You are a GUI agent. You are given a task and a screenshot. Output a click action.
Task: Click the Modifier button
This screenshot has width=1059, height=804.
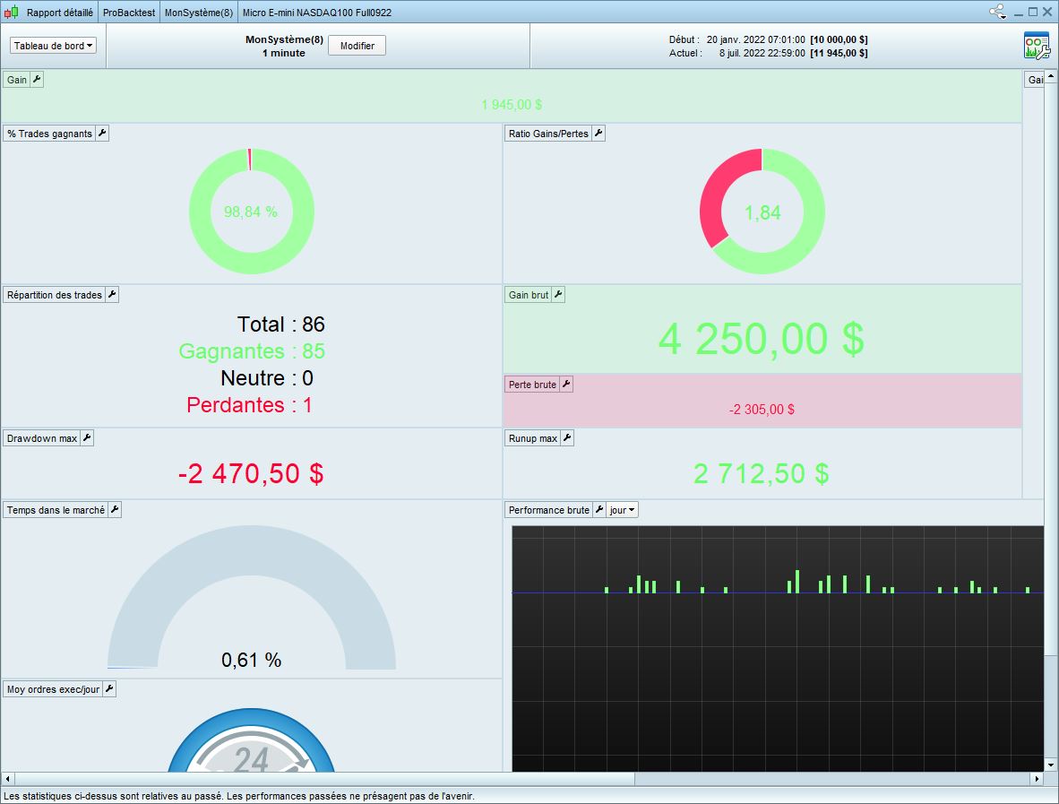[x=357, y=46]
